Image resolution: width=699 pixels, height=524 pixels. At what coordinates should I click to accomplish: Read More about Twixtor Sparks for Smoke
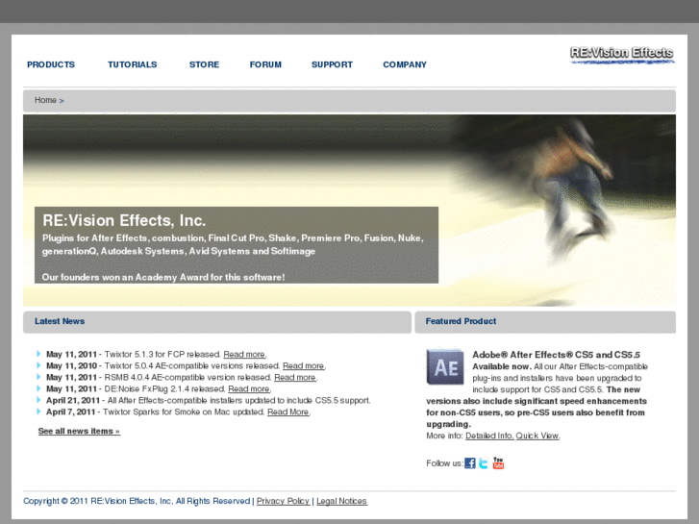(288, 412)
